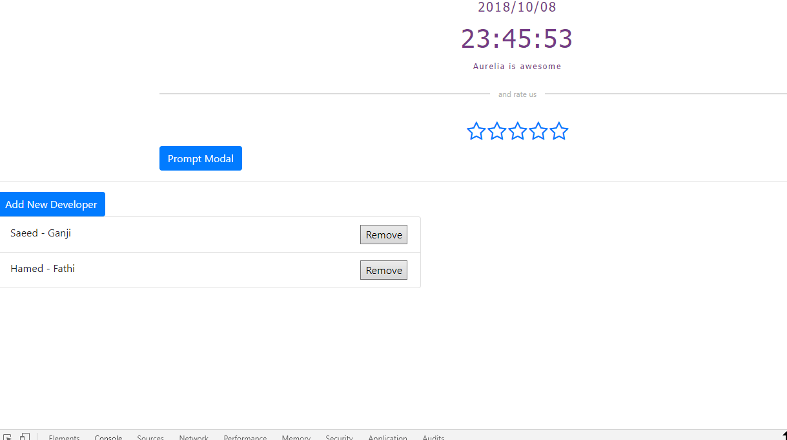Open the DevTools Audits tab
787x440 pixels.
pyautogui.click(x=433, y=437)
